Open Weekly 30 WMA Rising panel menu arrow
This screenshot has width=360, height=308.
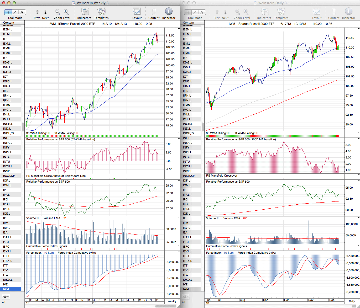[179, 133]
